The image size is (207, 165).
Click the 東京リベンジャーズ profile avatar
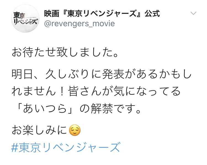click(25, 18)
